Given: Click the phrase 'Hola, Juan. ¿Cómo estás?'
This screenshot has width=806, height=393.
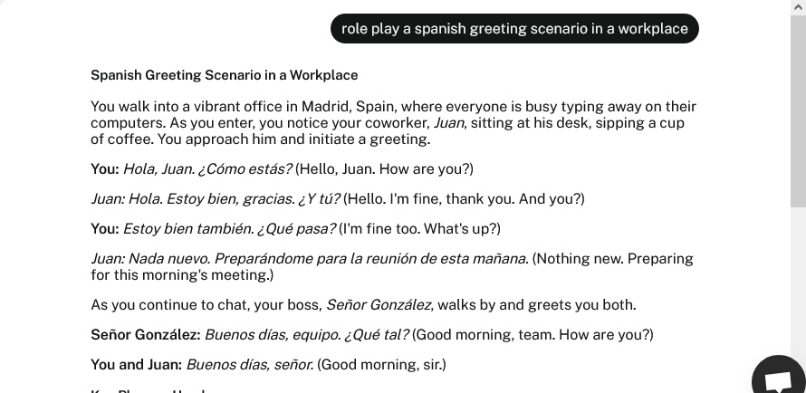Looking at the screenshot, I should click(x=207, y=169).
